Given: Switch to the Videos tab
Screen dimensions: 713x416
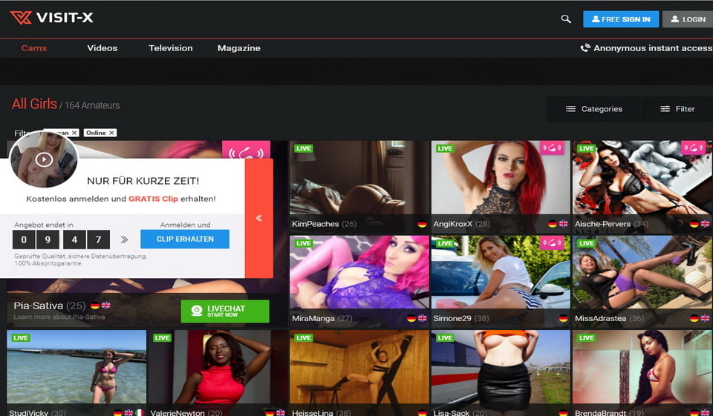Looking at the screenshot, I should pos(102,48).
